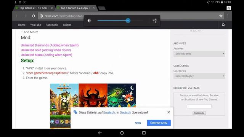Tap the Android back navigation button
Screen dimensions: 244x137
[x=100, y=133]
